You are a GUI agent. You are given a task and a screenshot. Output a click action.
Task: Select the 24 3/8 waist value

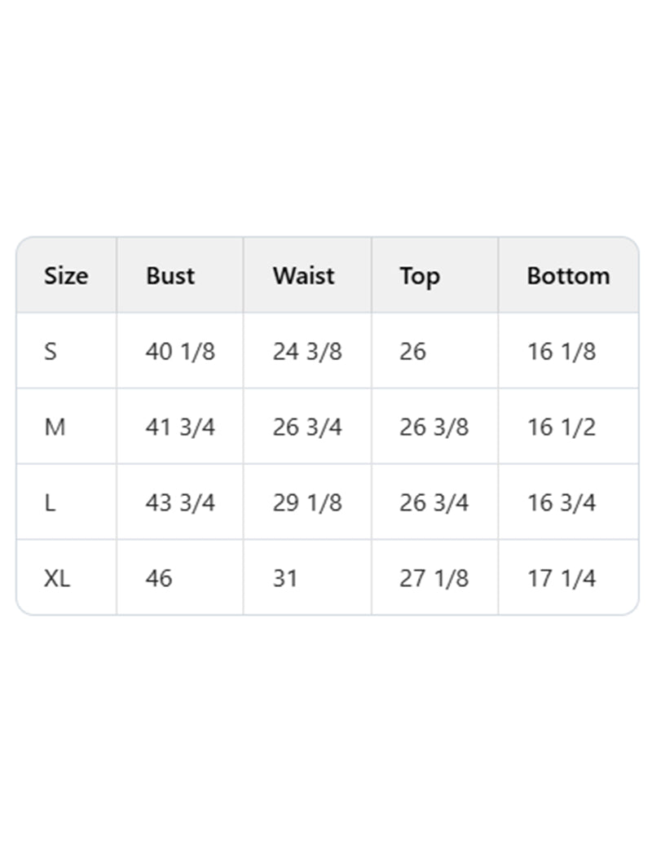(x=307, y=352)
